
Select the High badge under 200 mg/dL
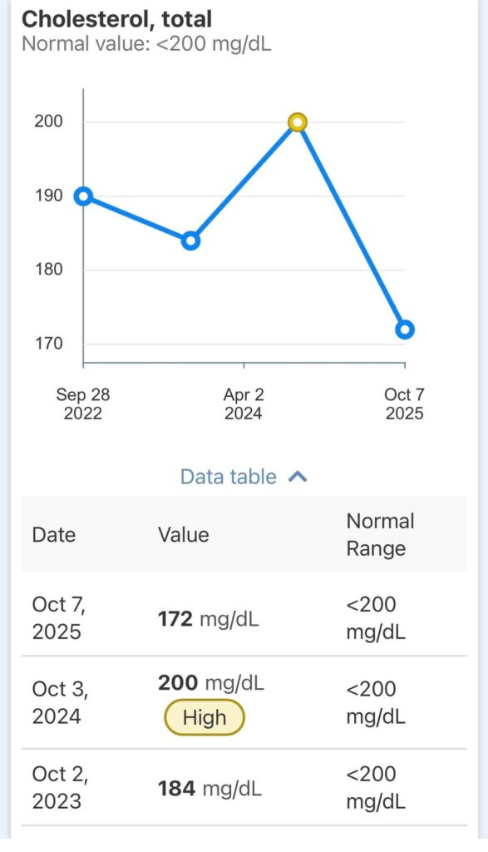(205, 716)
